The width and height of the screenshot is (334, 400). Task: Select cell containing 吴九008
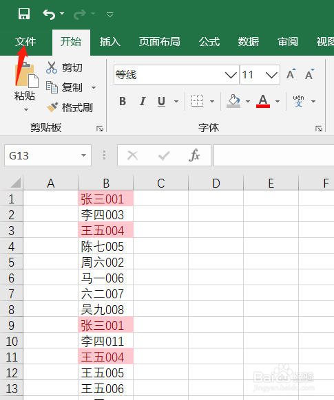pyautogui.click(x=106, y=309)
